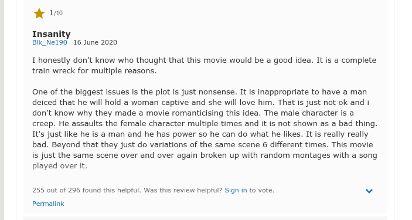Open the Blk_Ne190 user profile link
The height and width of the screenshot is (220, 412).
pyautogui.click(x=50, y=42)
